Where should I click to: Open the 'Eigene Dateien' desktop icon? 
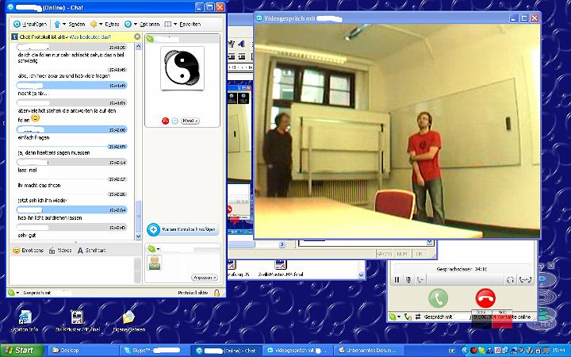click(129, 321)
